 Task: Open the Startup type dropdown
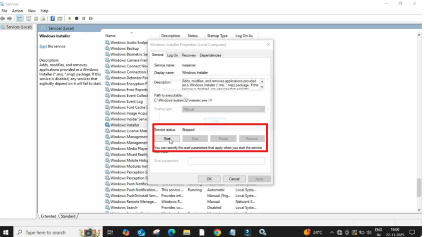223,109
